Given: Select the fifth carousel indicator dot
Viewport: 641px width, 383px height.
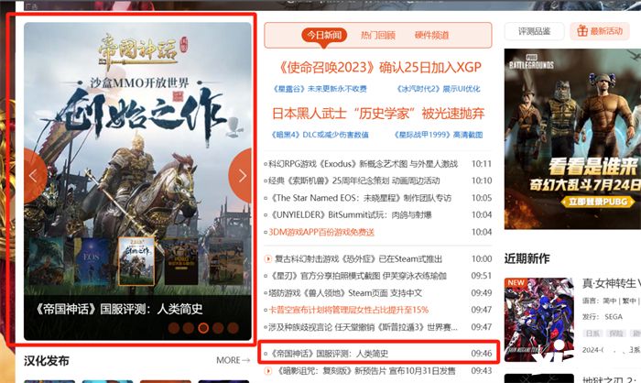Looking at the screenshot, I should pyautogui.click(x=233, y=328).
